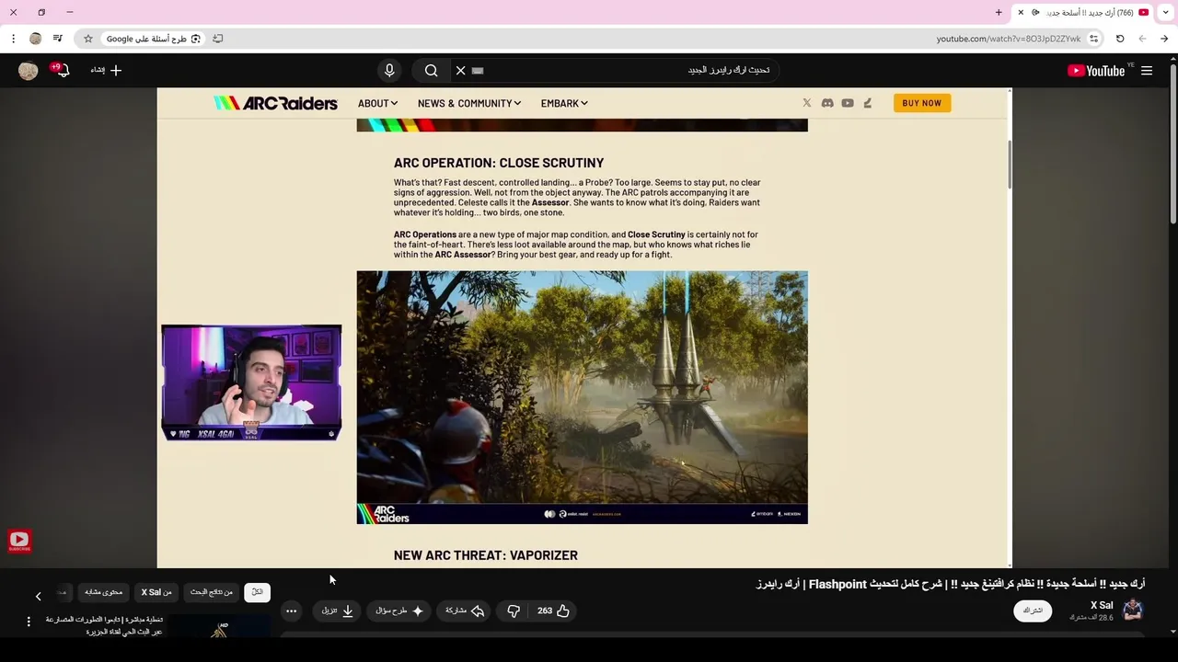Select the 'من X Sal' chip
Viewport: 1178px width, 662px height.
156,592
